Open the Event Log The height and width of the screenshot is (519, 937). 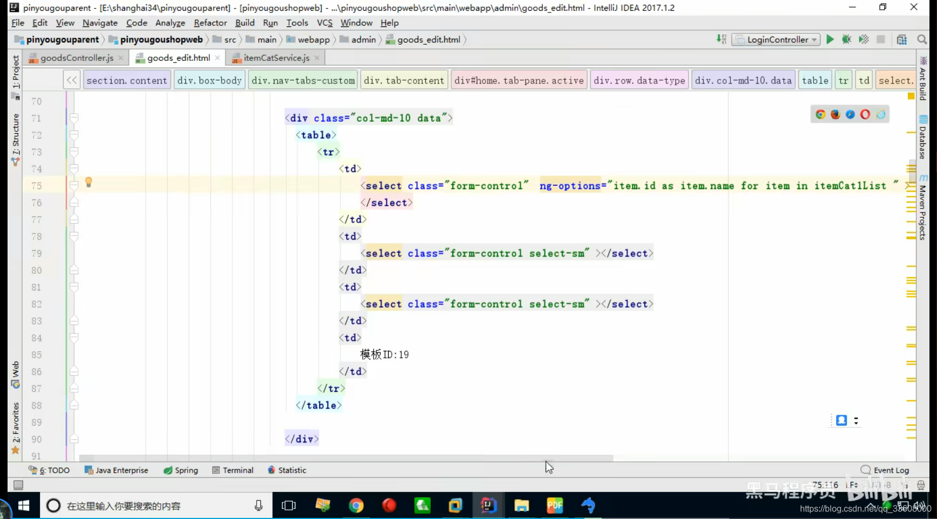coord(885,470)
